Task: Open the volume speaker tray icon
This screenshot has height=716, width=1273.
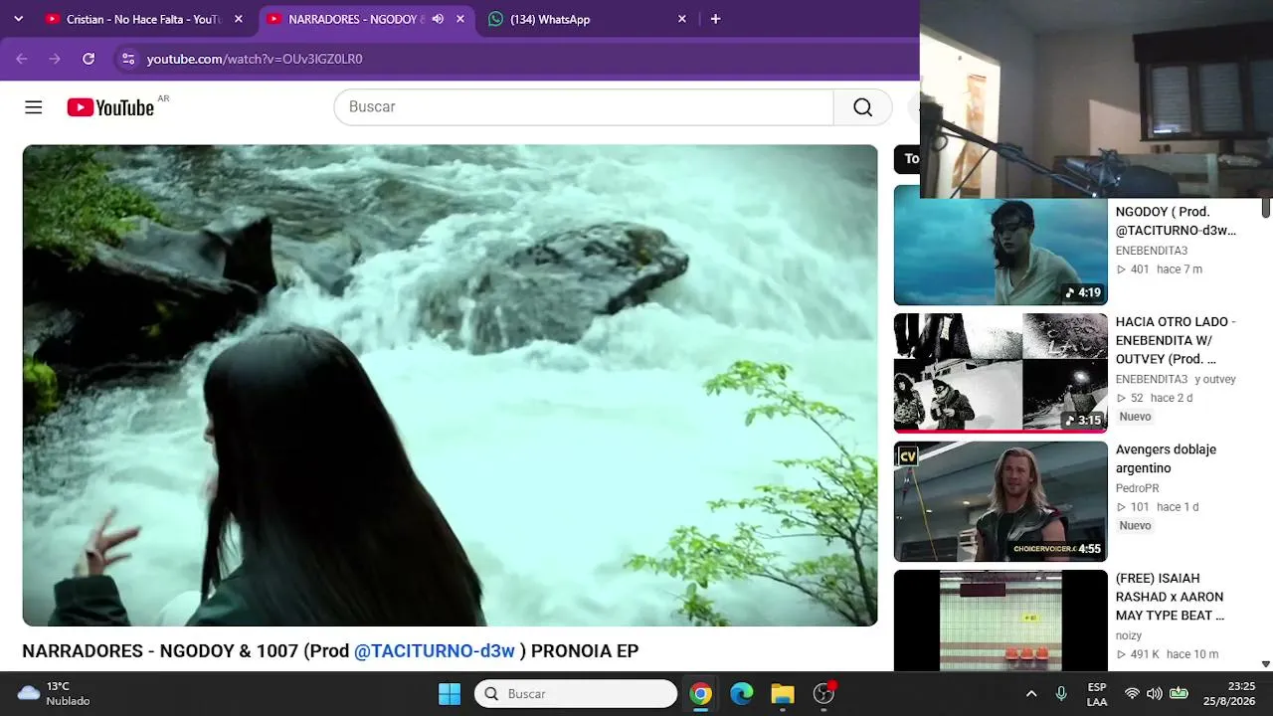Action: 1155,694
